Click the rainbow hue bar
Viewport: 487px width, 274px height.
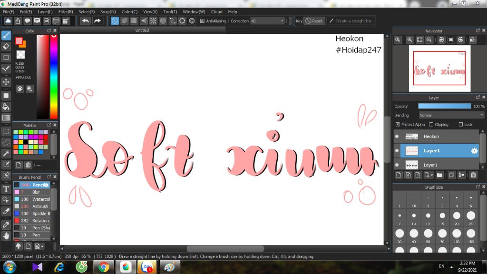pyautogui.click(x=54, y=77)
